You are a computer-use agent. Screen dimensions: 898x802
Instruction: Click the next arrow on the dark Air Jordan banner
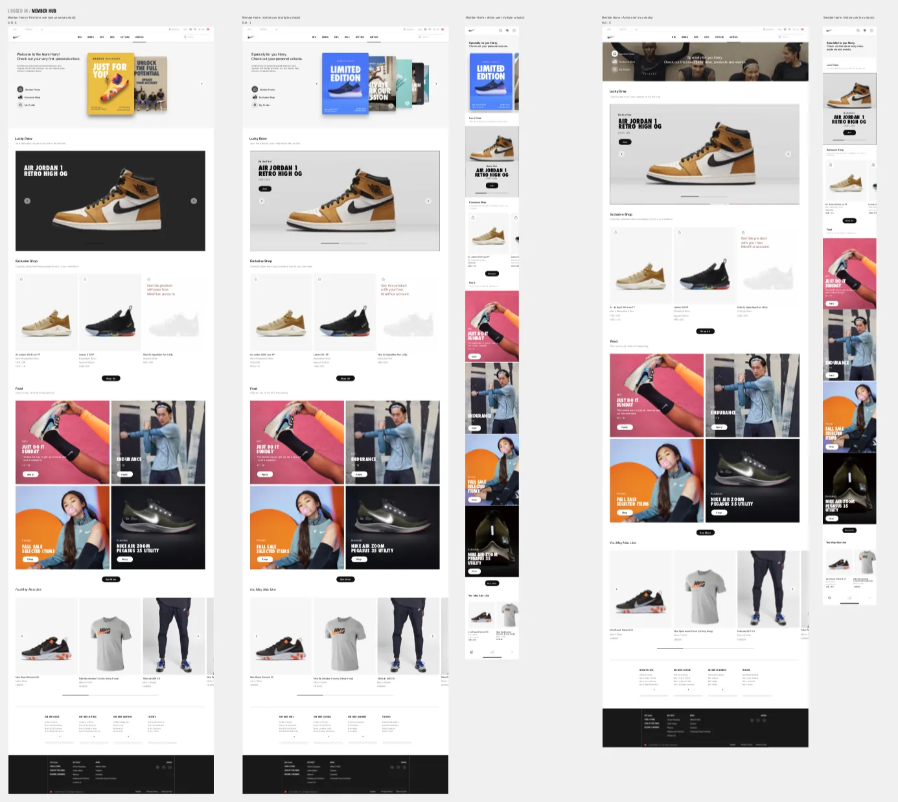coord(194,201)
